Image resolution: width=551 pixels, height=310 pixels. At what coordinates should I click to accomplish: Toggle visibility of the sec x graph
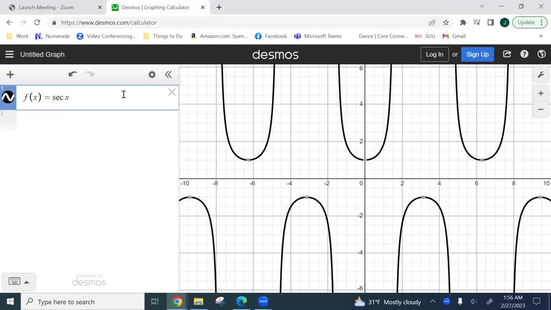[x=8, y=97]
